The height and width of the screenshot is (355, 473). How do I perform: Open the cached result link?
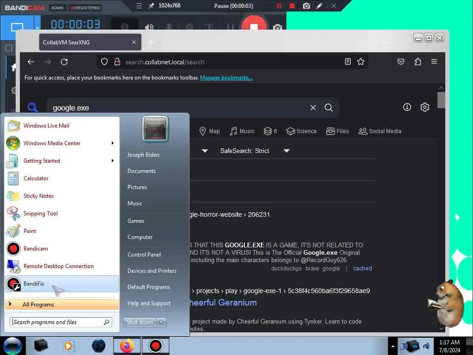click(x=362, y=269)
